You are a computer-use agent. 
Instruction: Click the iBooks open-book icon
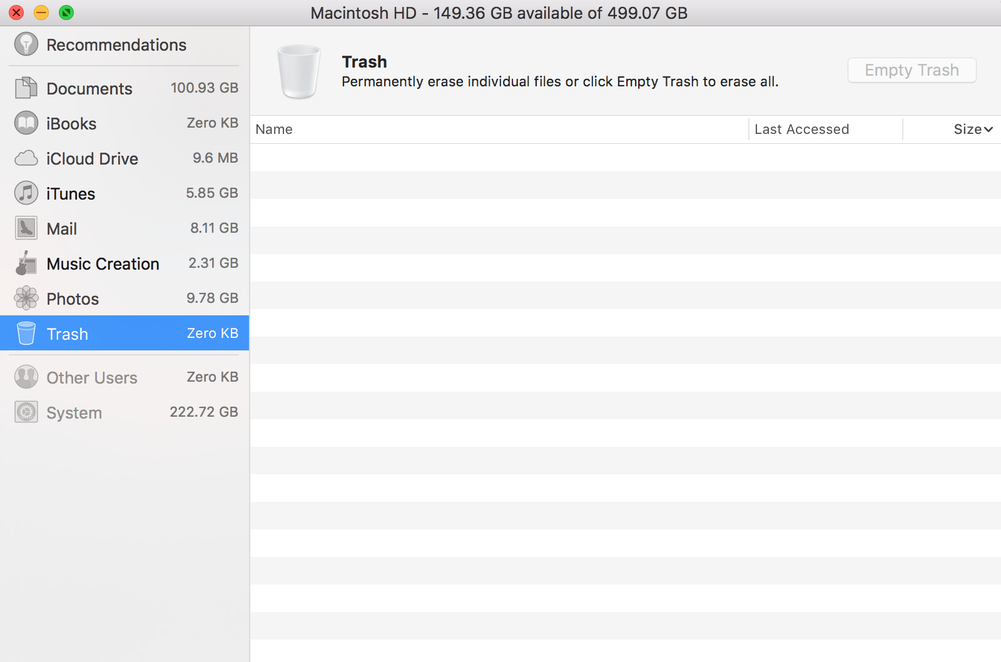coord(26,123)
